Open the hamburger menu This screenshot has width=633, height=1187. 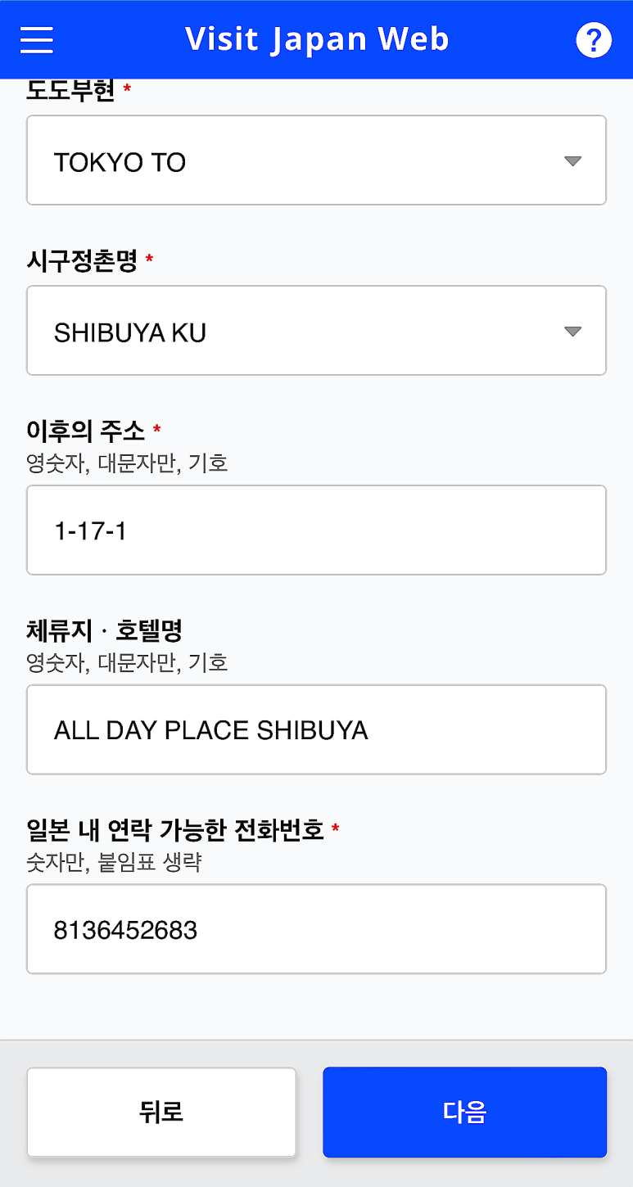pos(37,39)
